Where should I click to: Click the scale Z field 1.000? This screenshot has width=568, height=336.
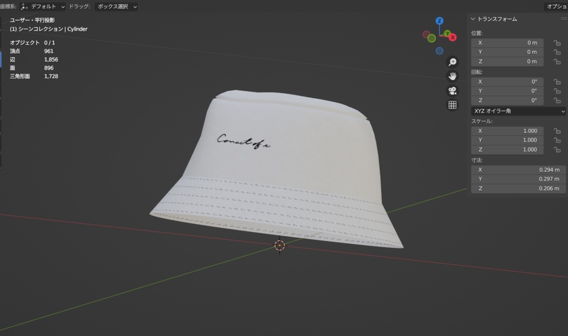(507, 149)
